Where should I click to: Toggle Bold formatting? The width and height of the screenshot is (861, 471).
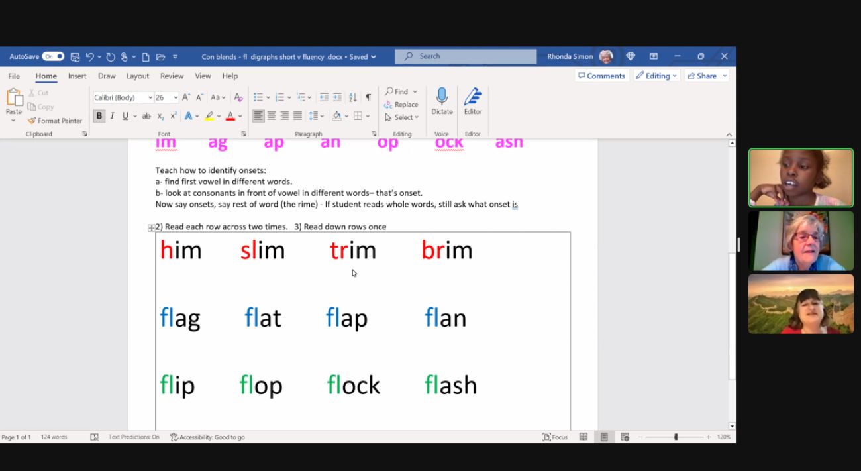coord(99,116)
